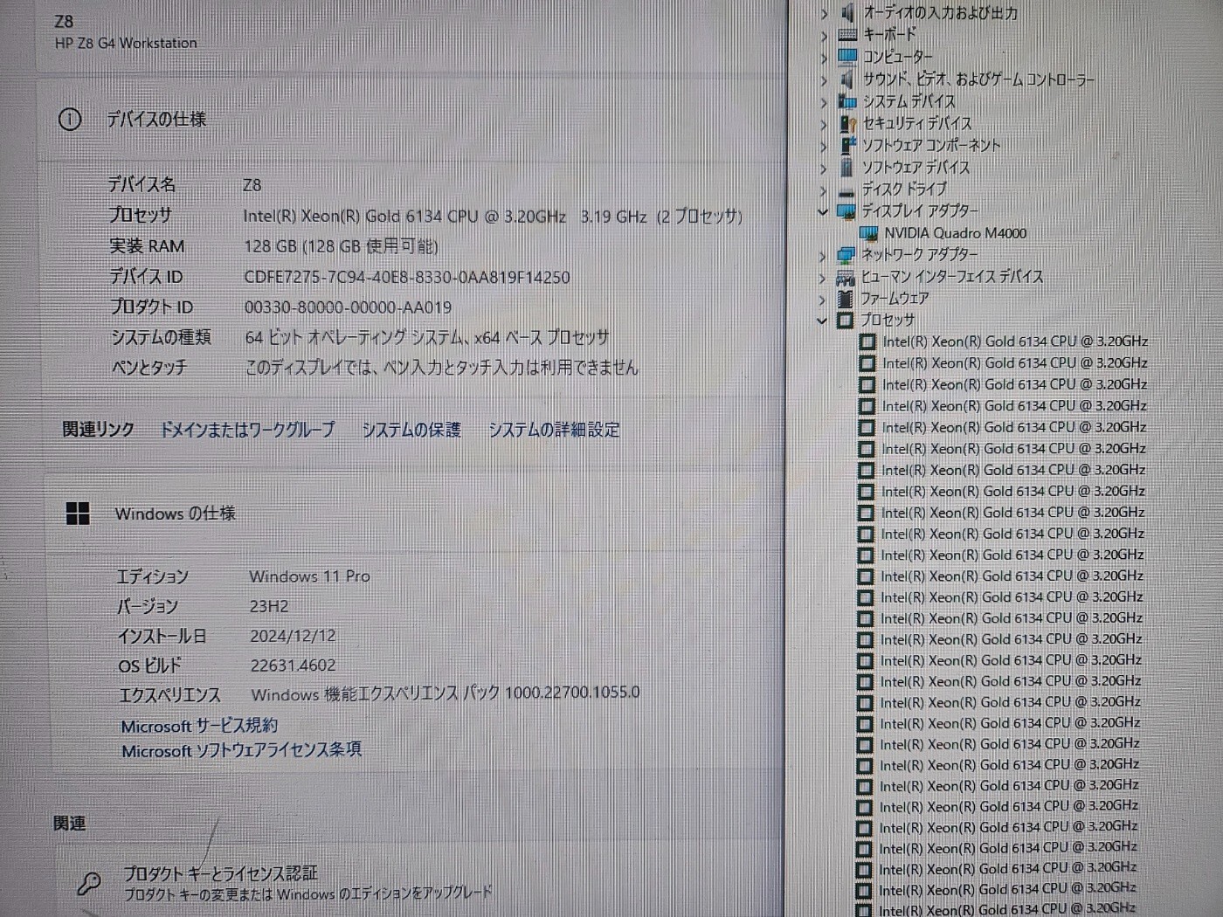This screenshot has width=1223, height=917.
Task: Click the software component icon
Action: (x=846, y=145)
